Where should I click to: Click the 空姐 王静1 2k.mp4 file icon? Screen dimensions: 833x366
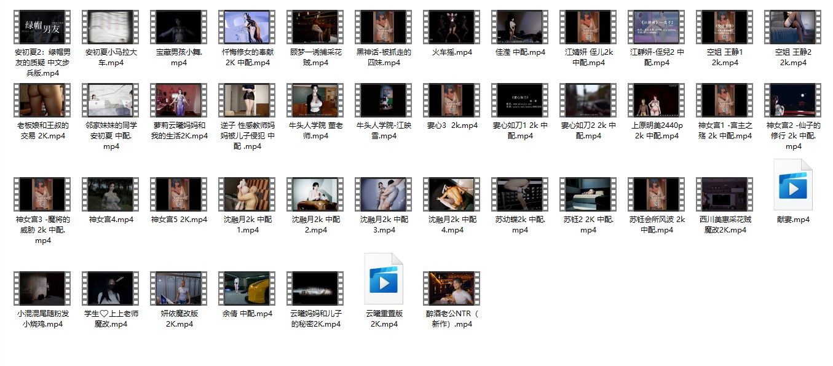[x=725, y=27]
